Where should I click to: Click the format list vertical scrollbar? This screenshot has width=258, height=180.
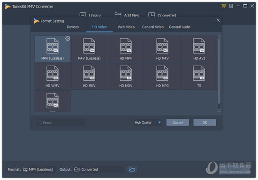pyautogui.click(x=219, y=71)
